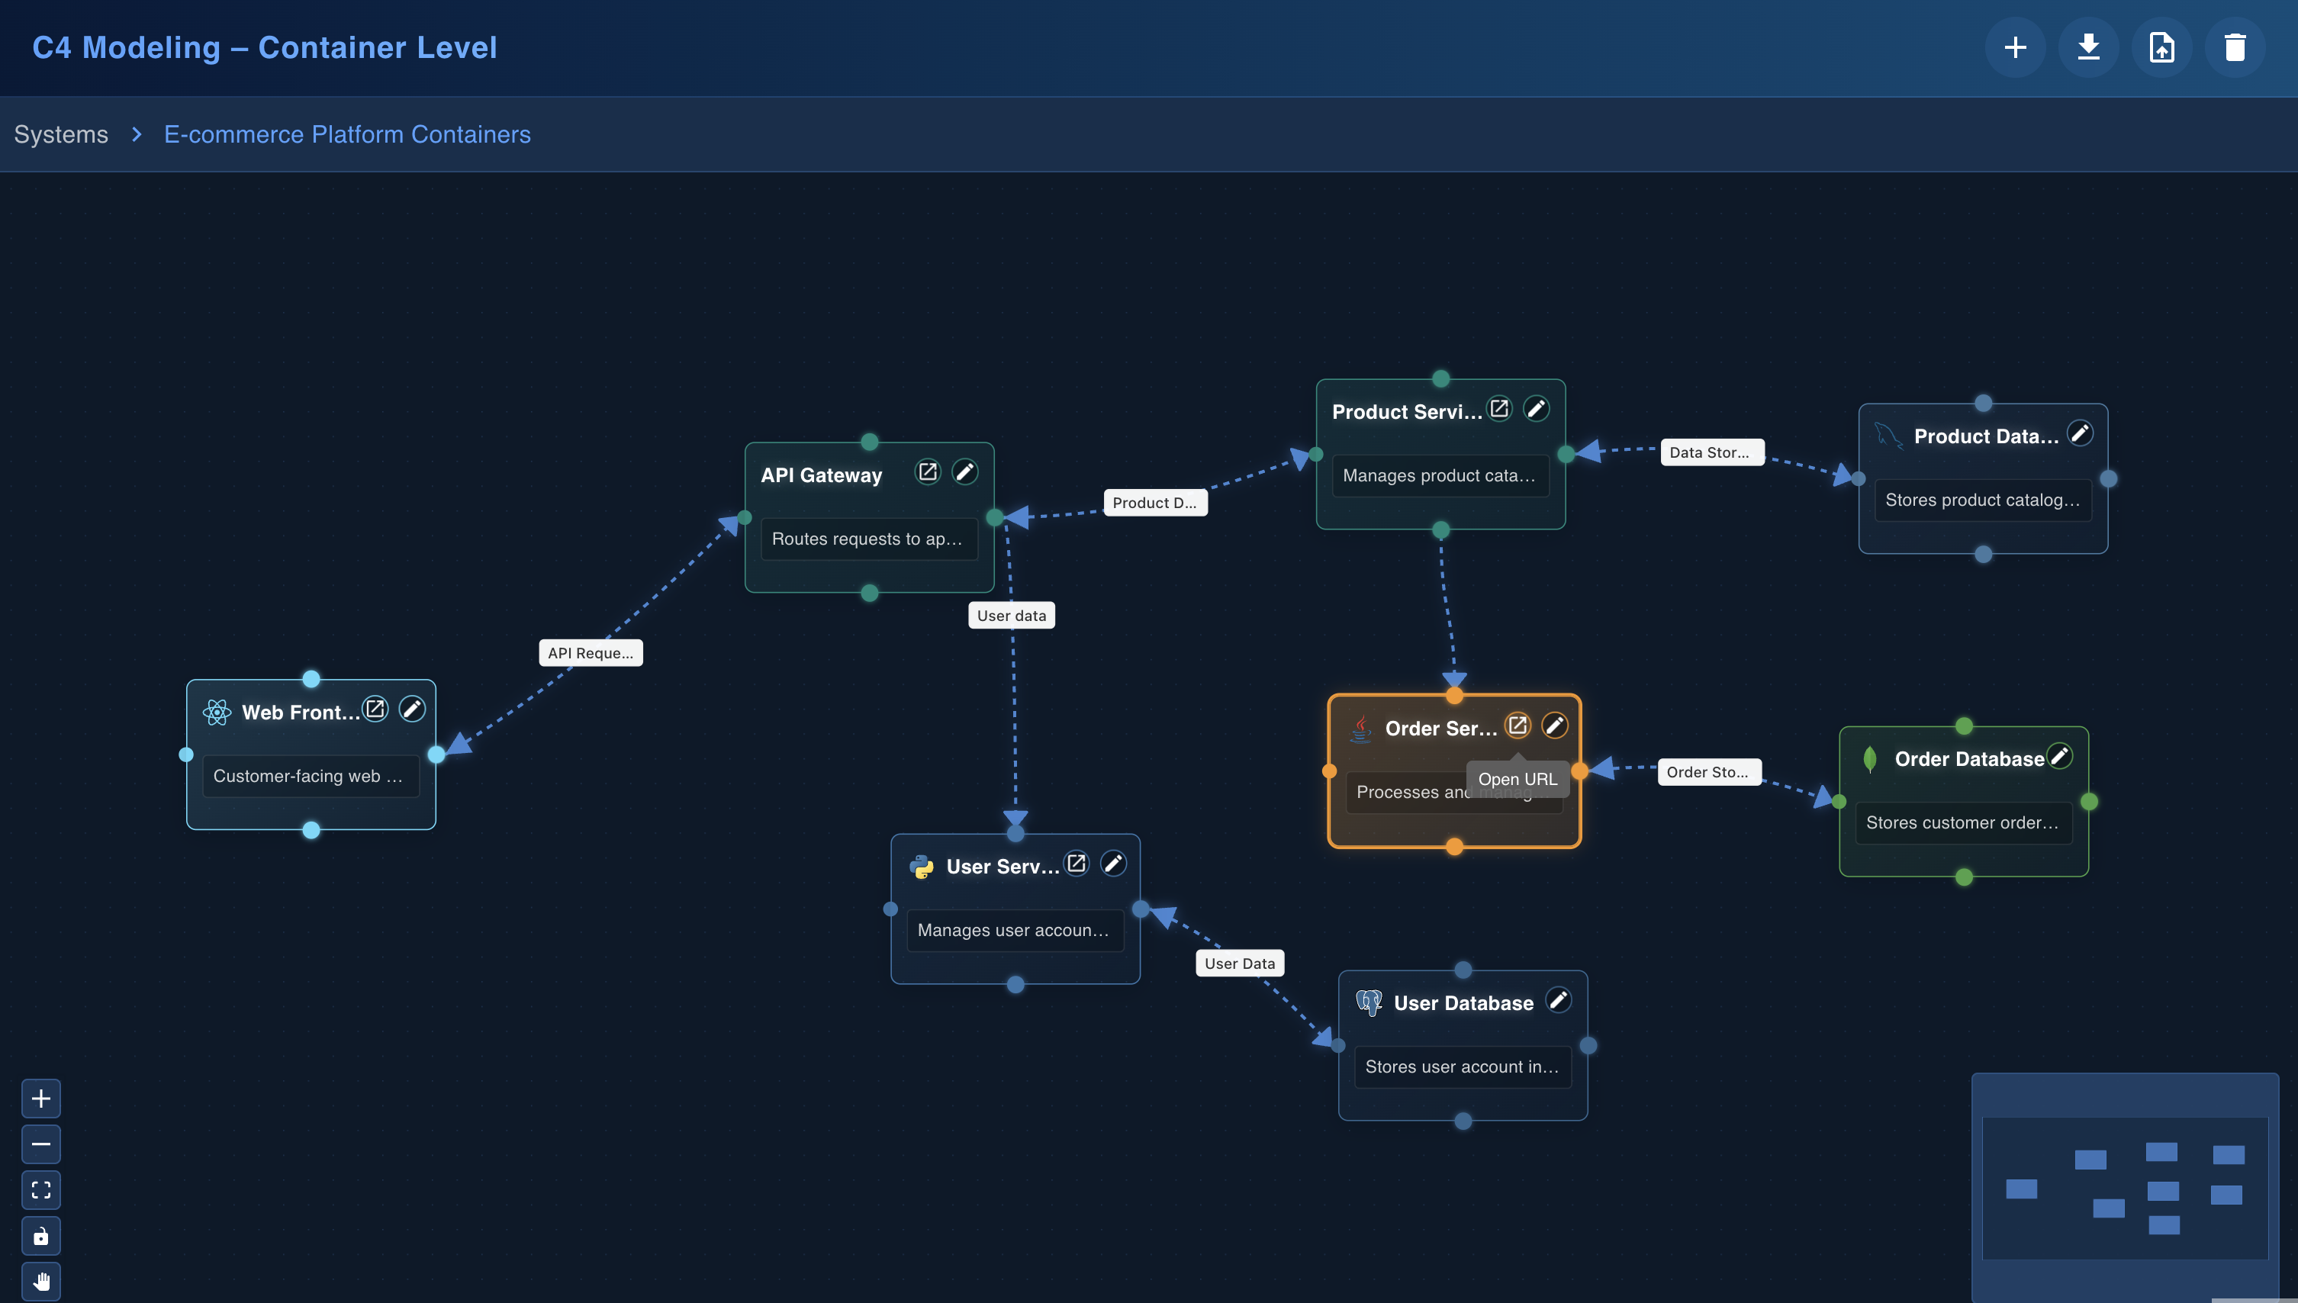The width and height of the screenshot is (2298, 1303).
Task: Zoom out with the minus canvas control
Action: tap(41, 1144)
